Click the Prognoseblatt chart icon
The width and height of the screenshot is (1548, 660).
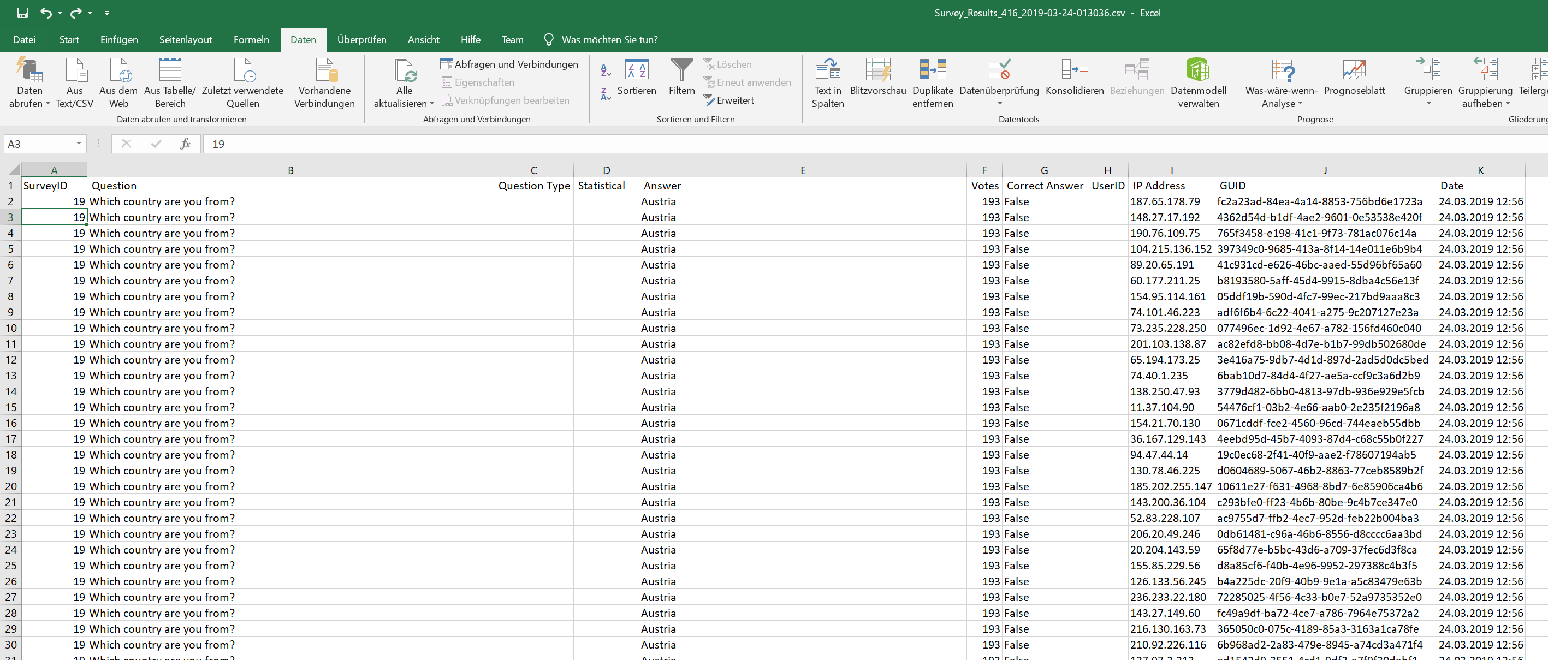[x=1354, y=70]
